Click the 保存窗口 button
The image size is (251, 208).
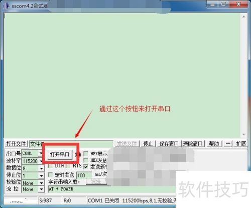[x=169, y=144]
